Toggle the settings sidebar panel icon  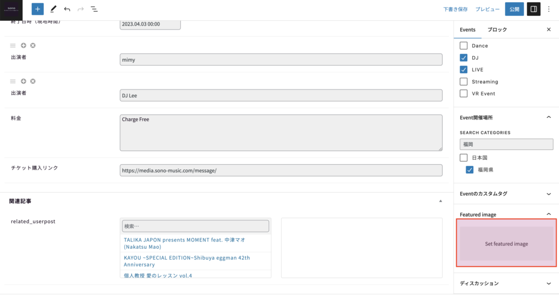pyautogui.click(x=533, y=9)
